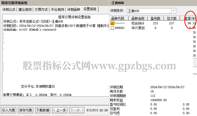The image size is (197, 116).
Task: Click the file icon next to 688001
Action: click(112, 28)
